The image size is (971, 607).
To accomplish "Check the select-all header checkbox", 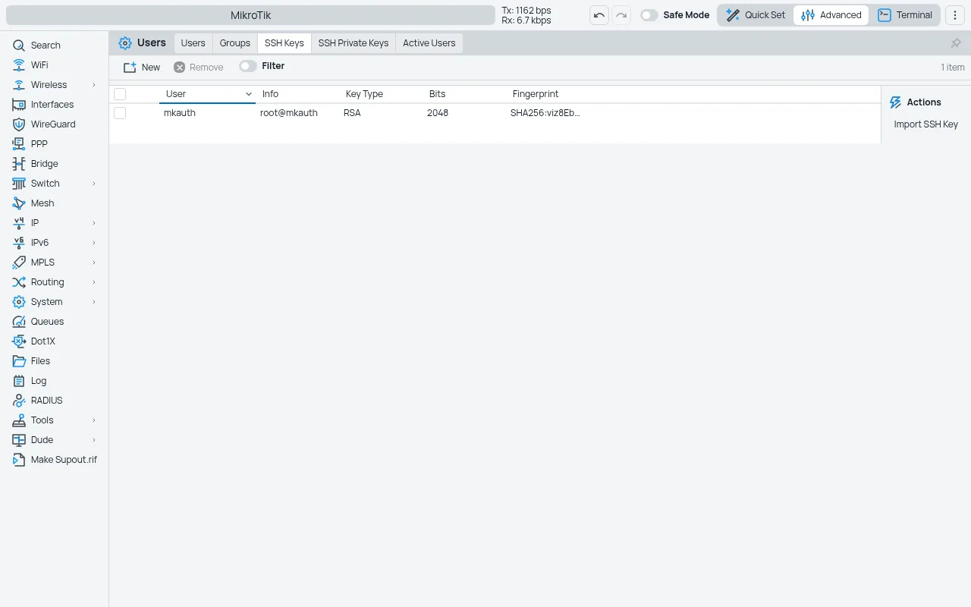I will (x=120, y=94).
